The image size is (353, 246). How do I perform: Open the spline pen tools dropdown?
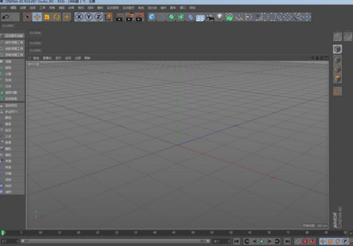[162, 17]
